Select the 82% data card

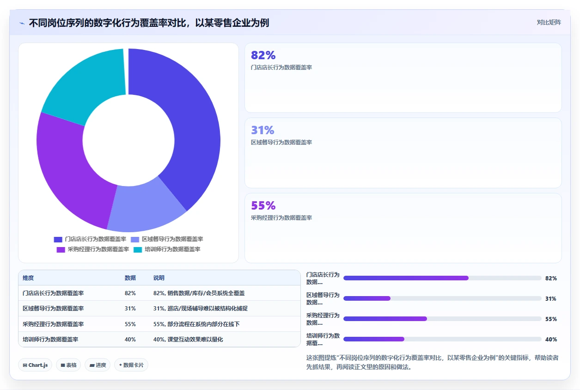tap(403, 78)
